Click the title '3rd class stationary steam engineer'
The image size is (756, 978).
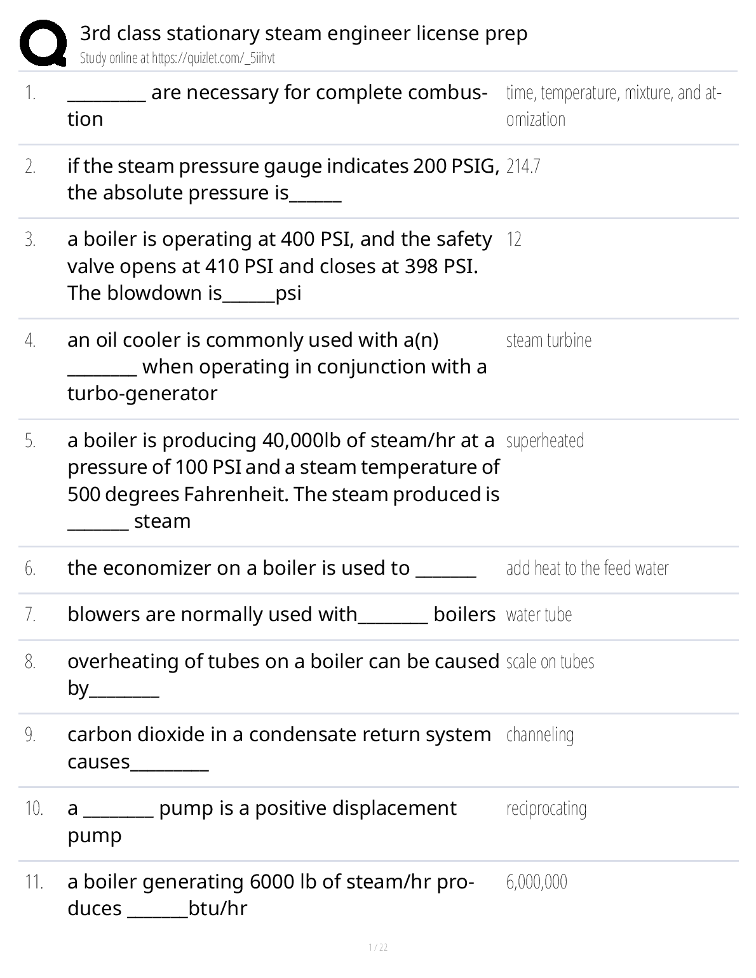tap(303, 33)
